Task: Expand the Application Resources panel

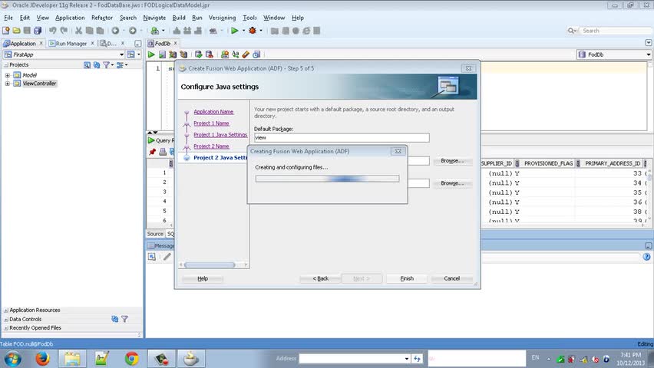Action: click(x=6, y=310)
